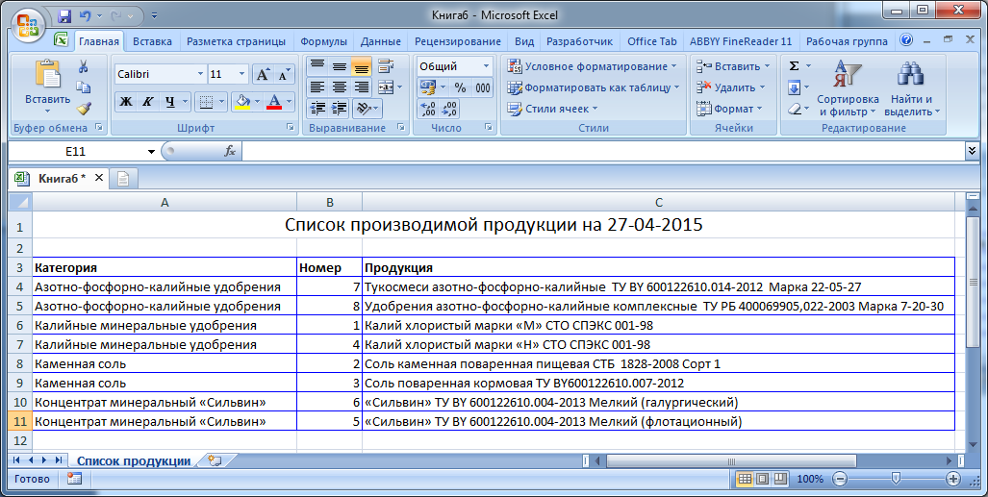Select cell containing Каменная соль in row 8
Viewport: 988px width, 497px height.
coord(165,364)
